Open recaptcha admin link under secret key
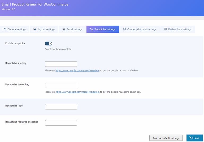204x142 pixels. [77, 92]
